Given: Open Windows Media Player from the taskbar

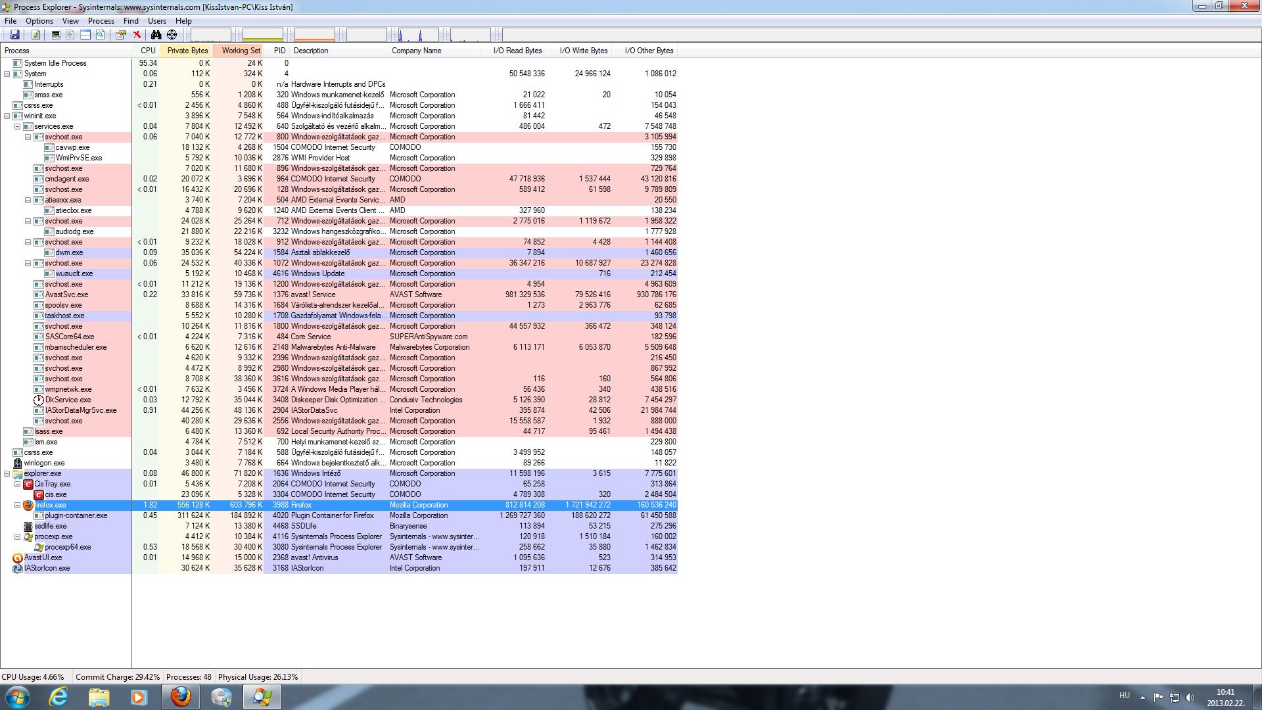Looking at the screenshot, I should 139,697.
